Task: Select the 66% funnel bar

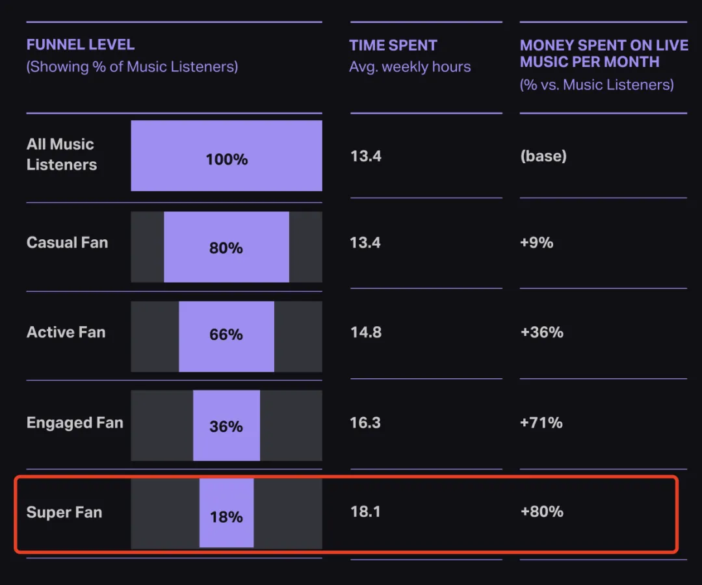Action: (x=226, y=336)
